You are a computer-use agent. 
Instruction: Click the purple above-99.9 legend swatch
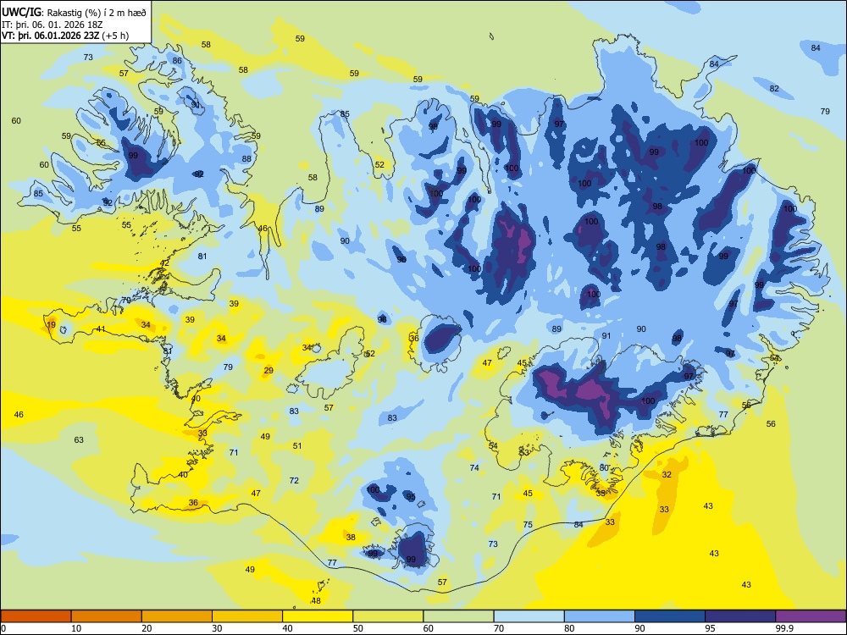tap(811, 616)
